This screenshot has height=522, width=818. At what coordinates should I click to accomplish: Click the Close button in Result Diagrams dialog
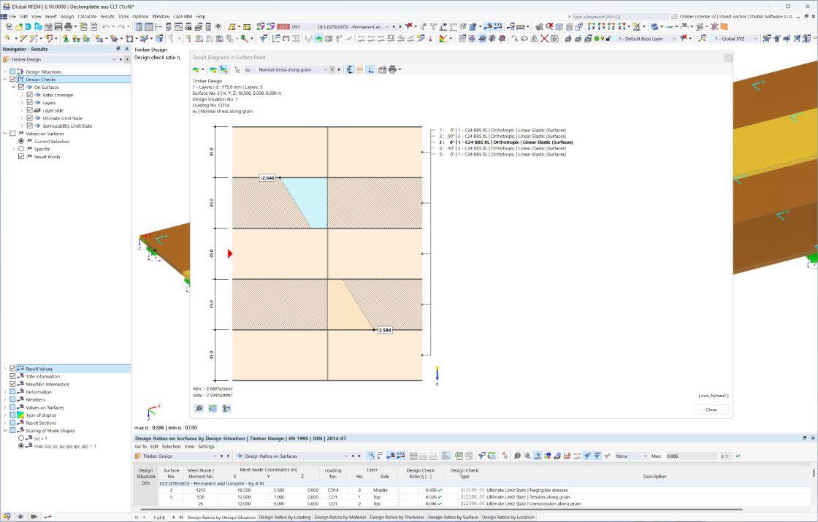711,410
